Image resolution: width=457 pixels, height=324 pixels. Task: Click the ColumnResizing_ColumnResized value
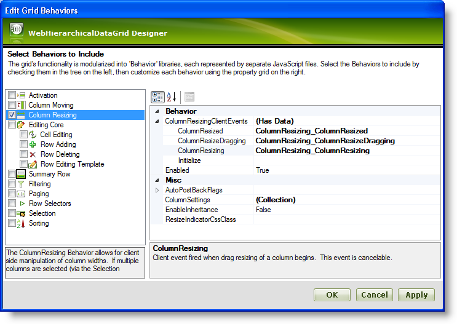347,131
